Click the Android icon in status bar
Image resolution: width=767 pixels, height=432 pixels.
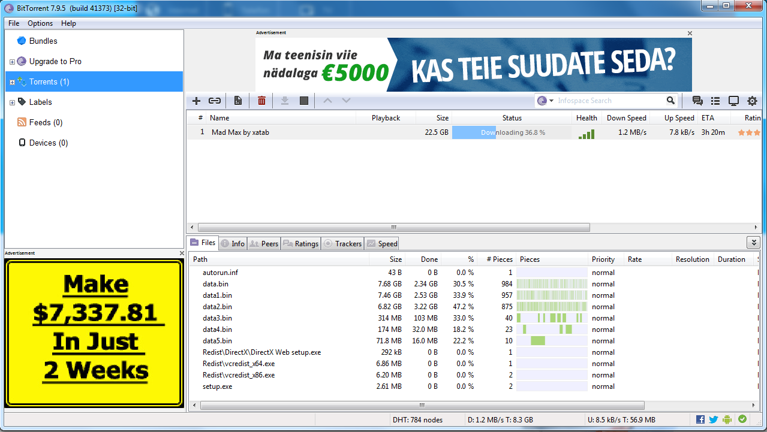(x=727, y=419)
